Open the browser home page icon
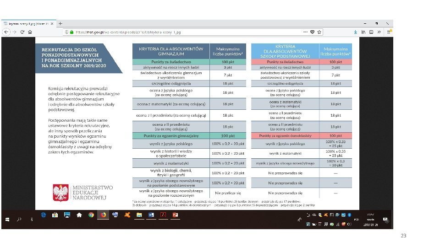This screenshot has height=247, width=440. pyautogui.click(x=30, y=32)
